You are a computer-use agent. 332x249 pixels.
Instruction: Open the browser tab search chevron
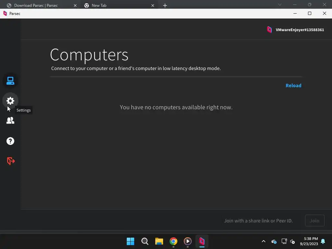click(x=280, y=5)
